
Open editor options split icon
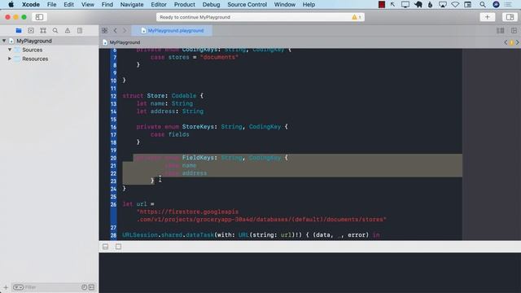pos(500,31)
